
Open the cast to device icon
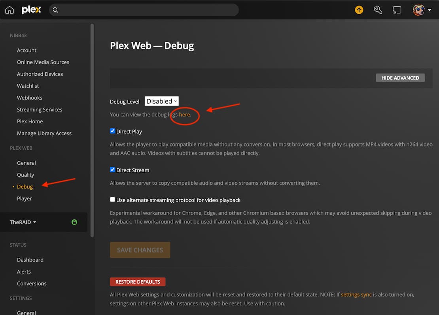tap(397, 10)
